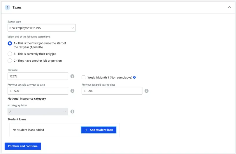The image size is (236, 154).
Task: Click the info icon beside Tax code field
Action: (x=72, y=76)
